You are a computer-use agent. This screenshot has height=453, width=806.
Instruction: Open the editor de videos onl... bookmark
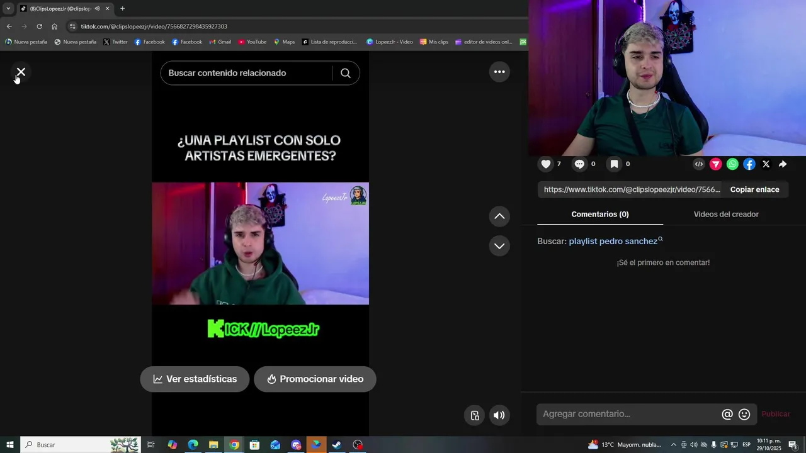(x=484, y=42)
